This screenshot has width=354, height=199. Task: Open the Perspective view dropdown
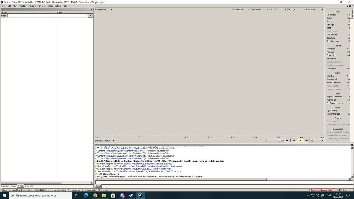point(104,9)
